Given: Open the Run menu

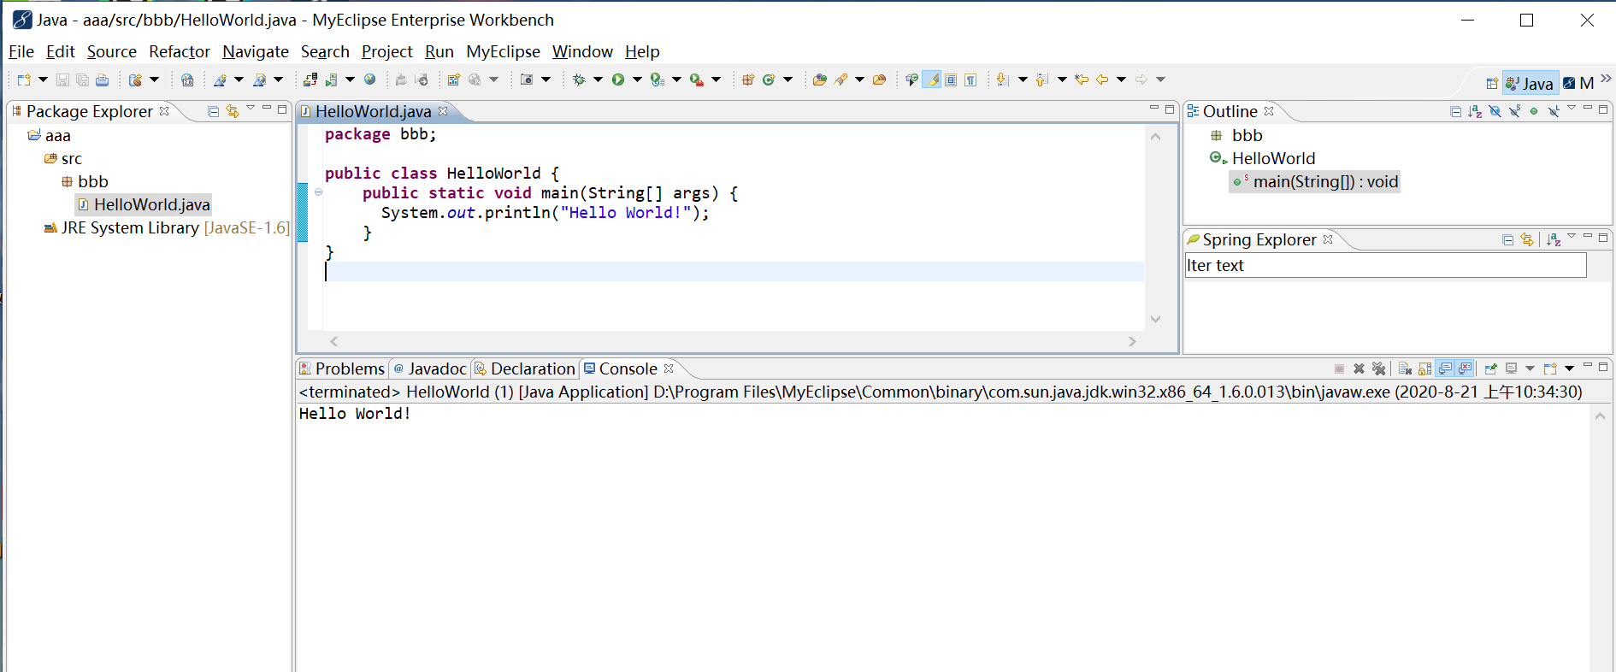Looking at the screenshot, I should 439,51.
